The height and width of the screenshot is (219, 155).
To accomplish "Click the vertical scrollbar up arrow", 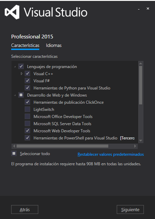I will (140, 63).
